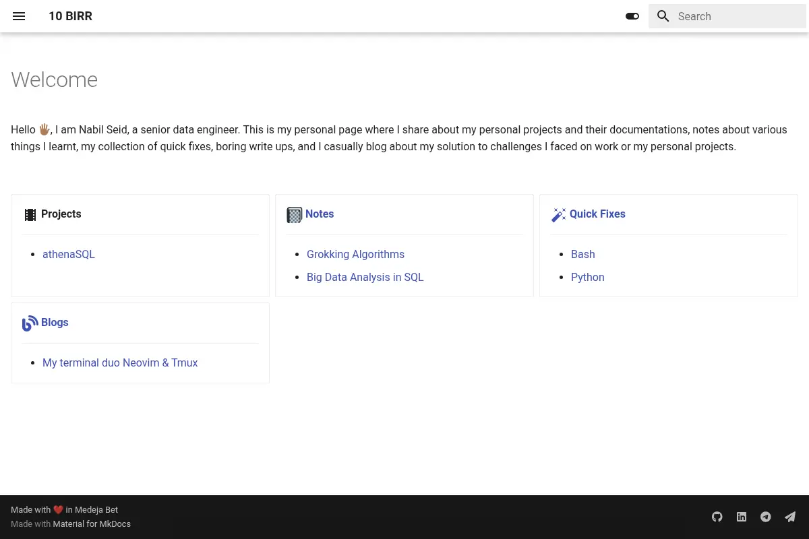Focus the Search input field
This screenshot has width=809, height=539.
727,16
